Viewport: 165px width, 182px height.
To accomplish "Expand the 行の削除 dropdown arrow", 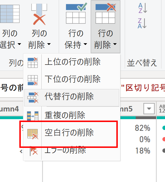I will pos(115,44).
